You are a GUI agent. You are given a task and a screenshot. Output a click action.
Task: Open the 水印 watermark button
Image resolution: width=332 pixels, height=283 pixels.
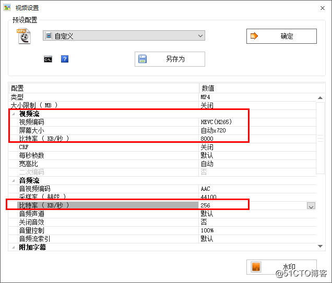[x=281, y=267]
